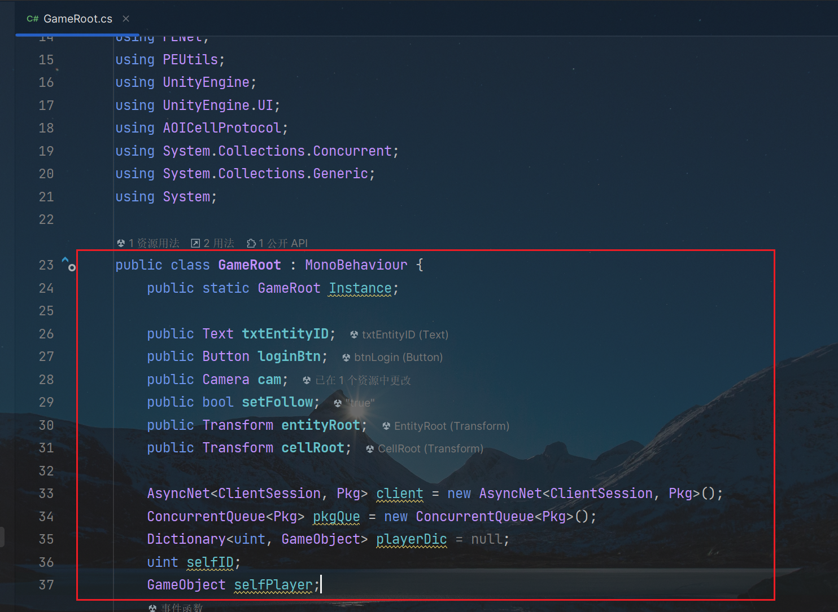Click the playerDic variable name

pos(412,539)
